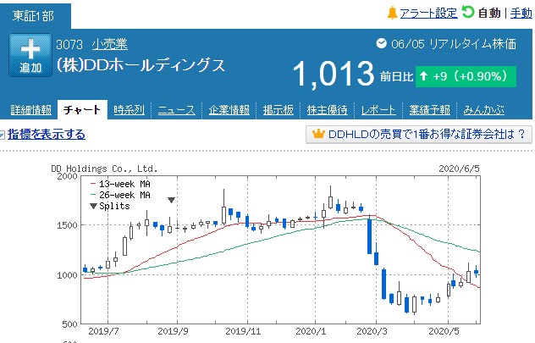Open the 業績予報 tab
The image size is (535, 343).
429,110
